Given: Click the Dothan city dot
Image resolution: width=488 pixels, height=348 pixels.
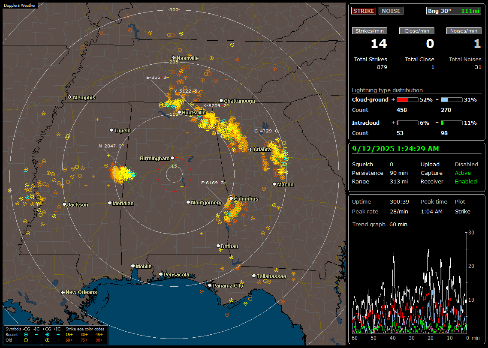Looking at the screenshot, I should point(218,246).
